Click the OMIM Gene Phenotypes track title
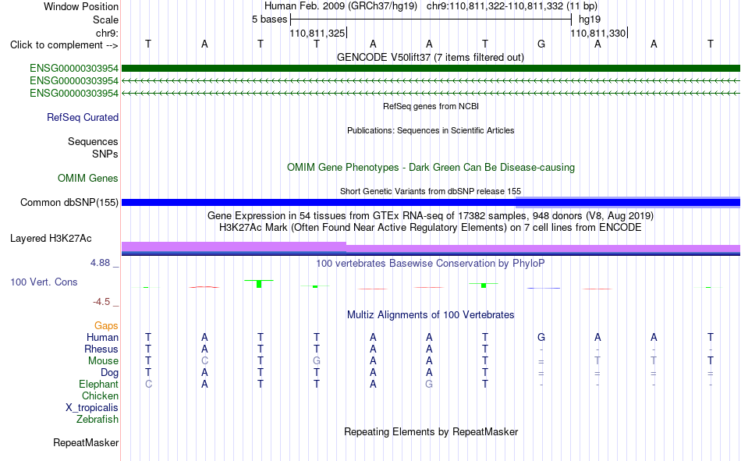This screenshot has width=741, height=461. (431, 168)
